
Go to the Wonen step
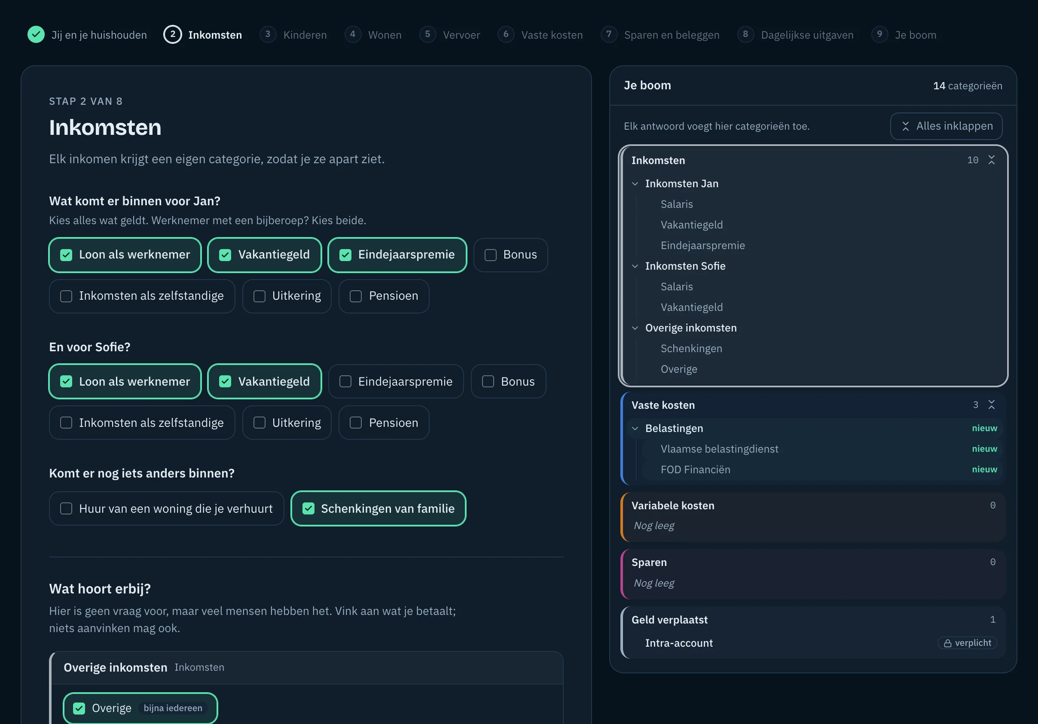point(373,35)
